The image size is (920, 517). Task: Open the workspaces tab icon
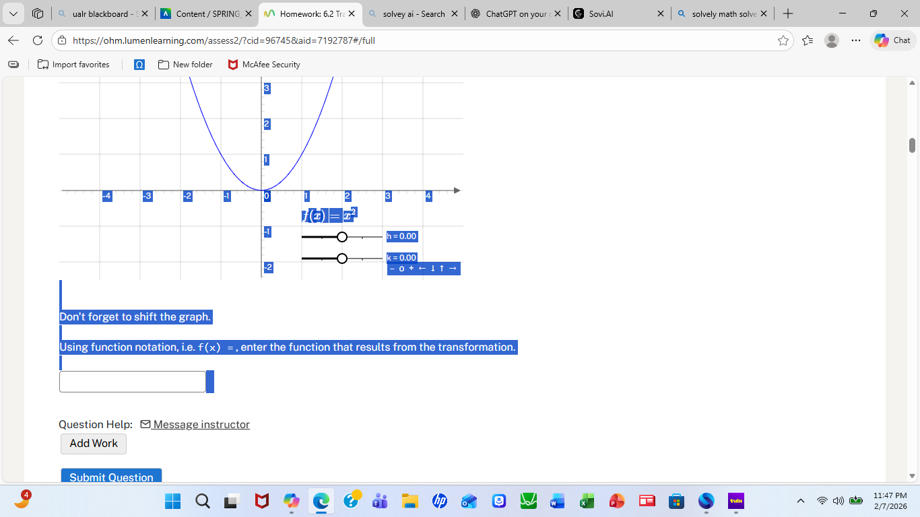coord(38,13)
